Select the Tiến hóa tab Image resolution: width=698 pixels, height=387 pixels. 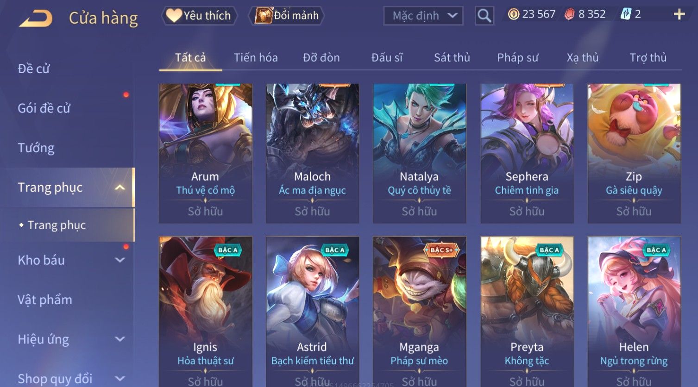tap(256, 57)
